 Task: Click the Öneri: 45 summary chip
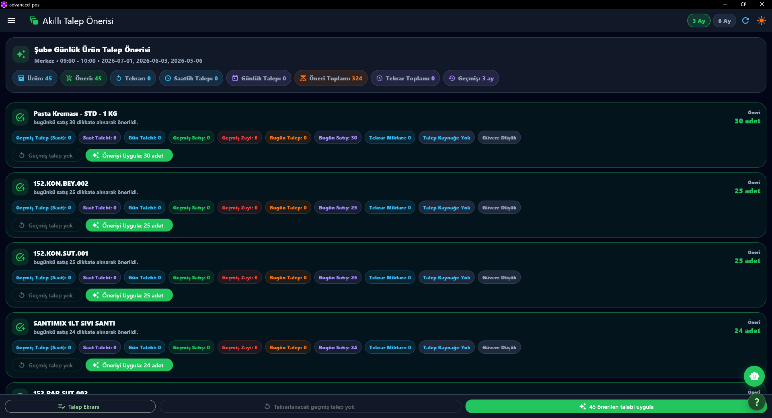84,78
